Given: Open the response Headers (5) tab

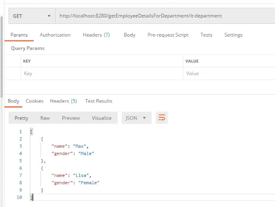Looking at the screenshot, I should 63,101.
